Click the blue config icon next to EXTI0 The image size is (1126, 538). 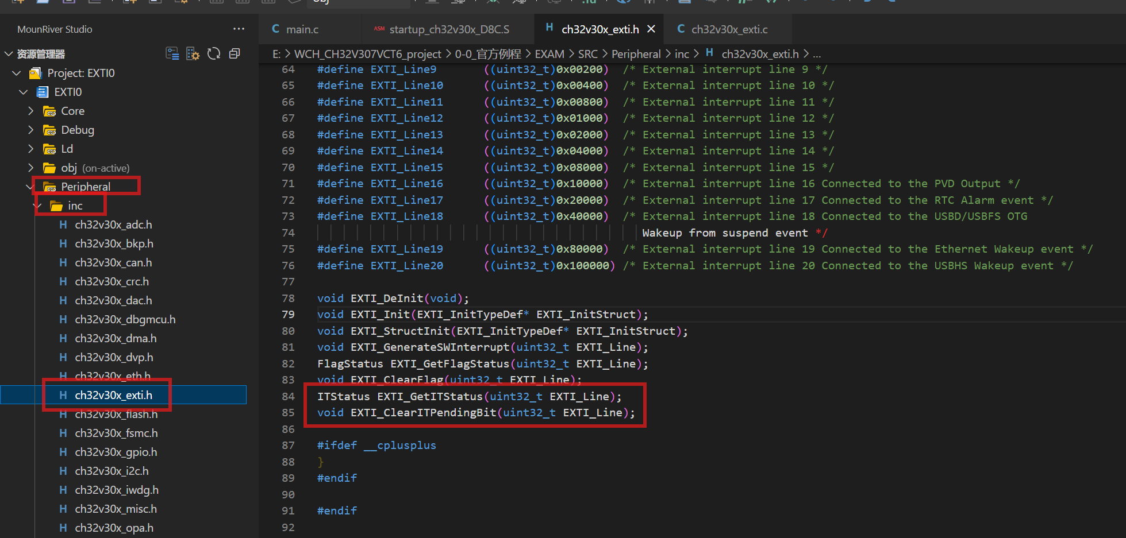[x=43, y=92]
